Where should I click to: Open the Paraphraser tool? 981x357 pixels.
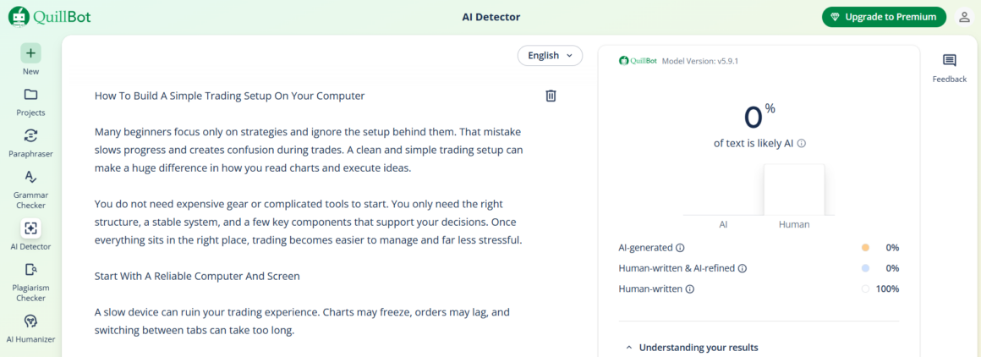point(30,135)
